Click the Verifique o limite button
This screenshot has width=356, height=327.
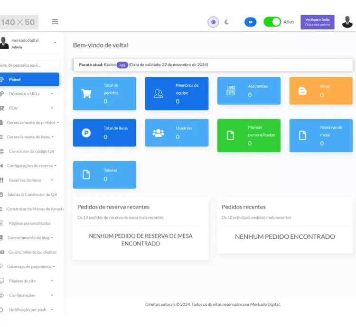coord(317,22)
